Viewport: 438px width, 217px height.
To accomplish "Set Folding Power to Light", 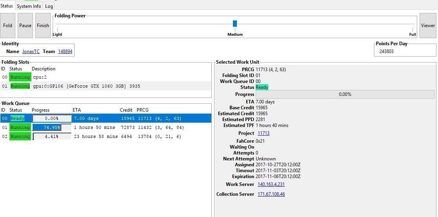I will [x=57, y=34].
